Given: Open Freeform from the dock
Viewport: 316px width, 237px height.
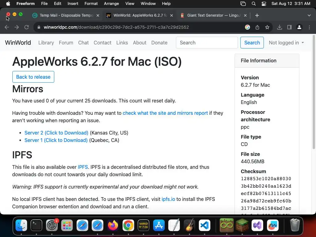Looking at the screenshot, I should pos(273,225).
